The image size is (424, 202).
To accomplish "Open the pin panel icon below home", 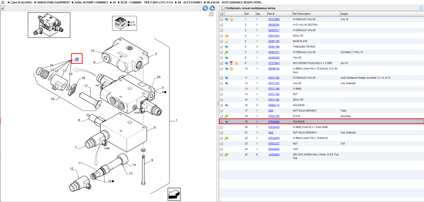I will click(x=3, y=8).
